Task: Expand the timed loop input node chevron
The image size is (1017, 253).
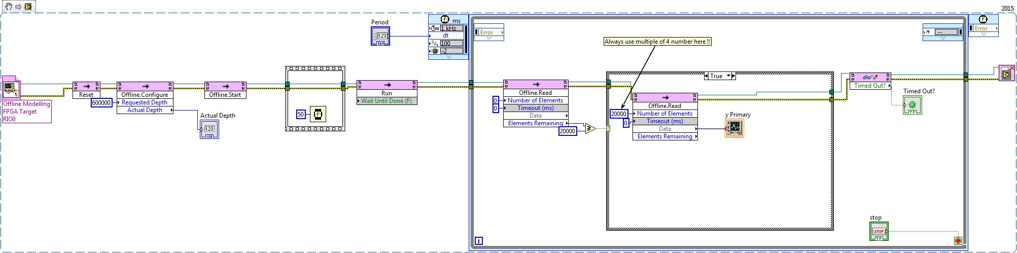Action: (x=448, y=57)
